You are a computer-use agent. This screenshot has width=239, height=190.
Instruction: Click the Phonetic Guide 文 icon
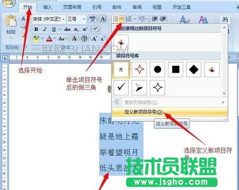pyautogui.click(x=92, y=19)
